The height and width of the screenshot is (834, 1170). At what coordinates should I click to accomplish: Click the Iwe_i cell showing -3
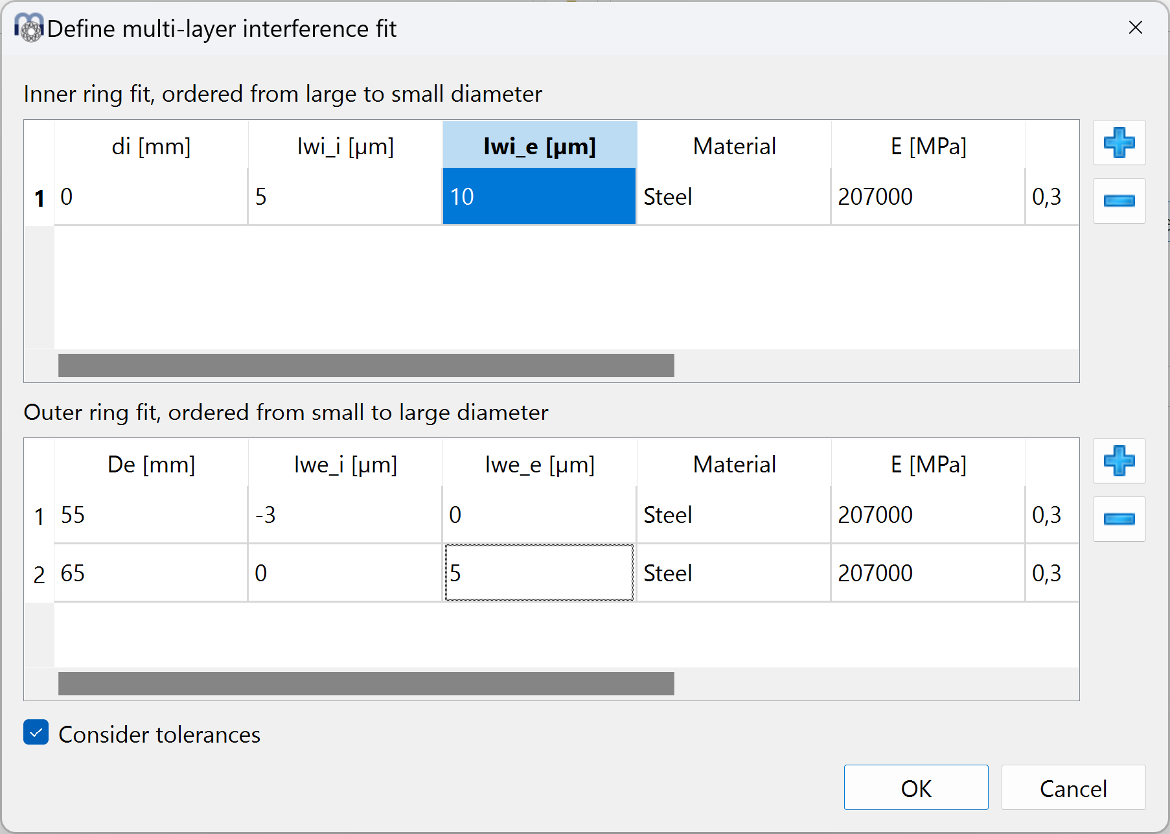(x=344, y=515)
